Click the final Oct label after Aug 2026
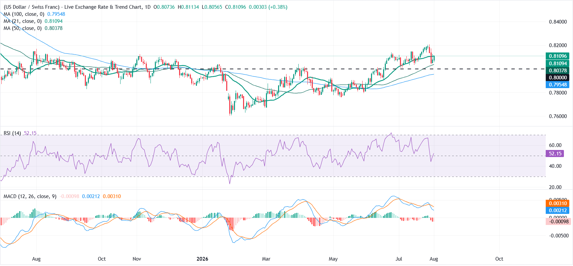The height and width of the screenshot is (266, 573). (x=499, y=259)
